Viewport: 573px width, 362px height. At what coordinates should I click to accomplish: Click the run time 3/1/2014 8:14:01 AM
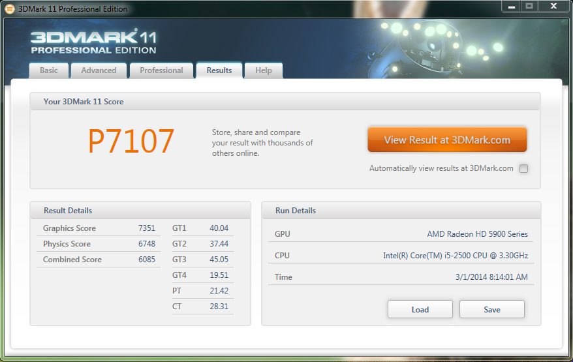coord(491,277)
